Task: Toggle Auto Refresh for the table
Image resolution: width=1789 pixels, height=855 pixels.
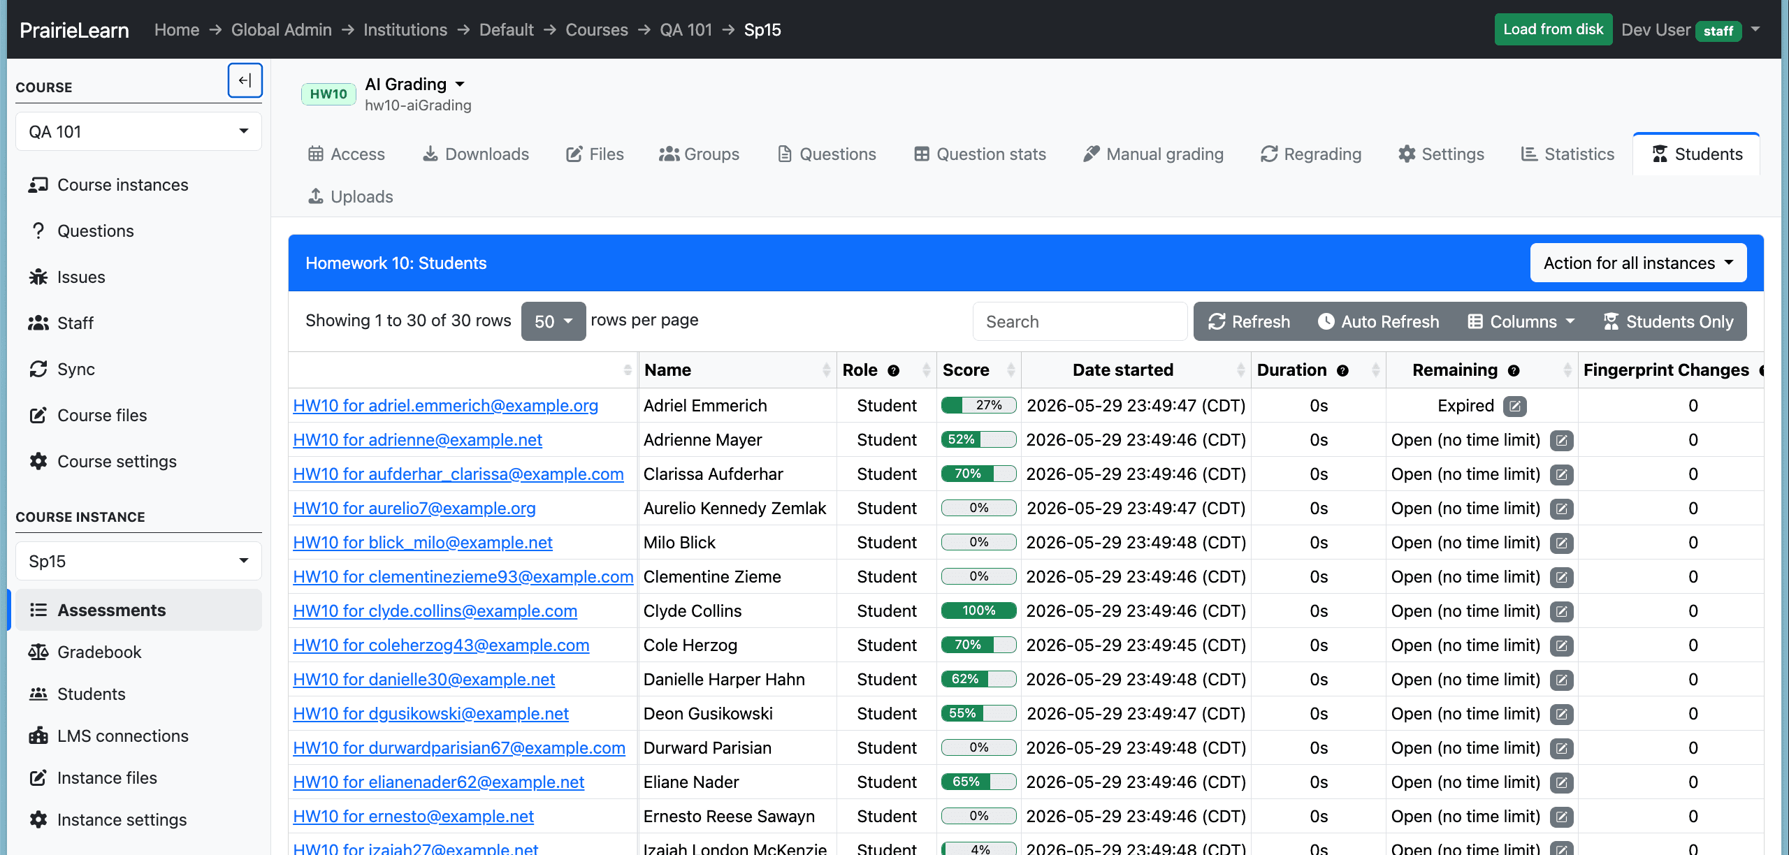Action: pos(1378,322)
